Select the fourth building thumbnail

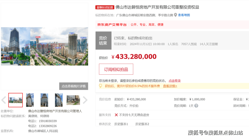click(x=59, y=100)
